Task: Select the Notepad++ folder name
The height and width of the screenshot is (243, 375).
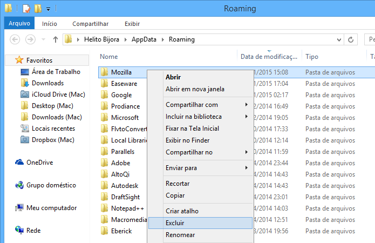Action: click(x=127, y=208)
